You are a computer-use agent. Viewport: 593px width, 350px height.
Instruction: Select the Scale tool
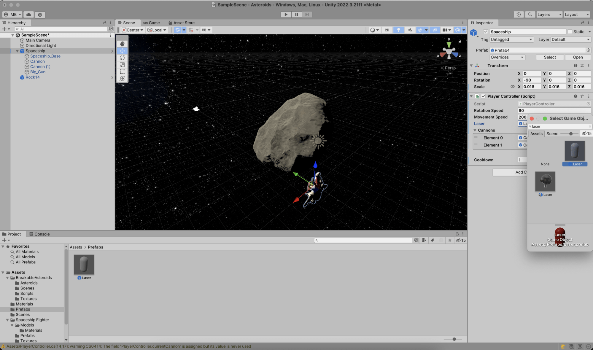click(x=122, y=65)
